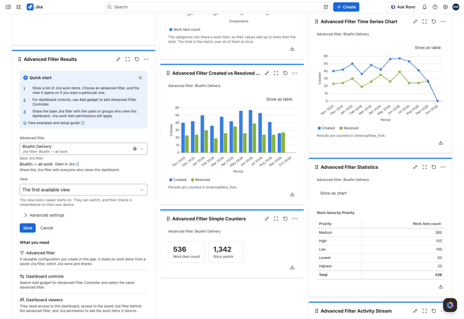Open the base filter in Jira link
The height and width of the screenshot is (319, 464).
pos(67,164)
